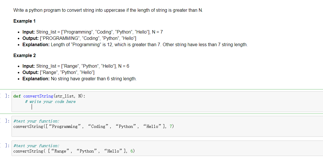This screenshot has height=162, width=323.
Task: Click the Example 1 Input line with N = 7
Action: [93, 32]
